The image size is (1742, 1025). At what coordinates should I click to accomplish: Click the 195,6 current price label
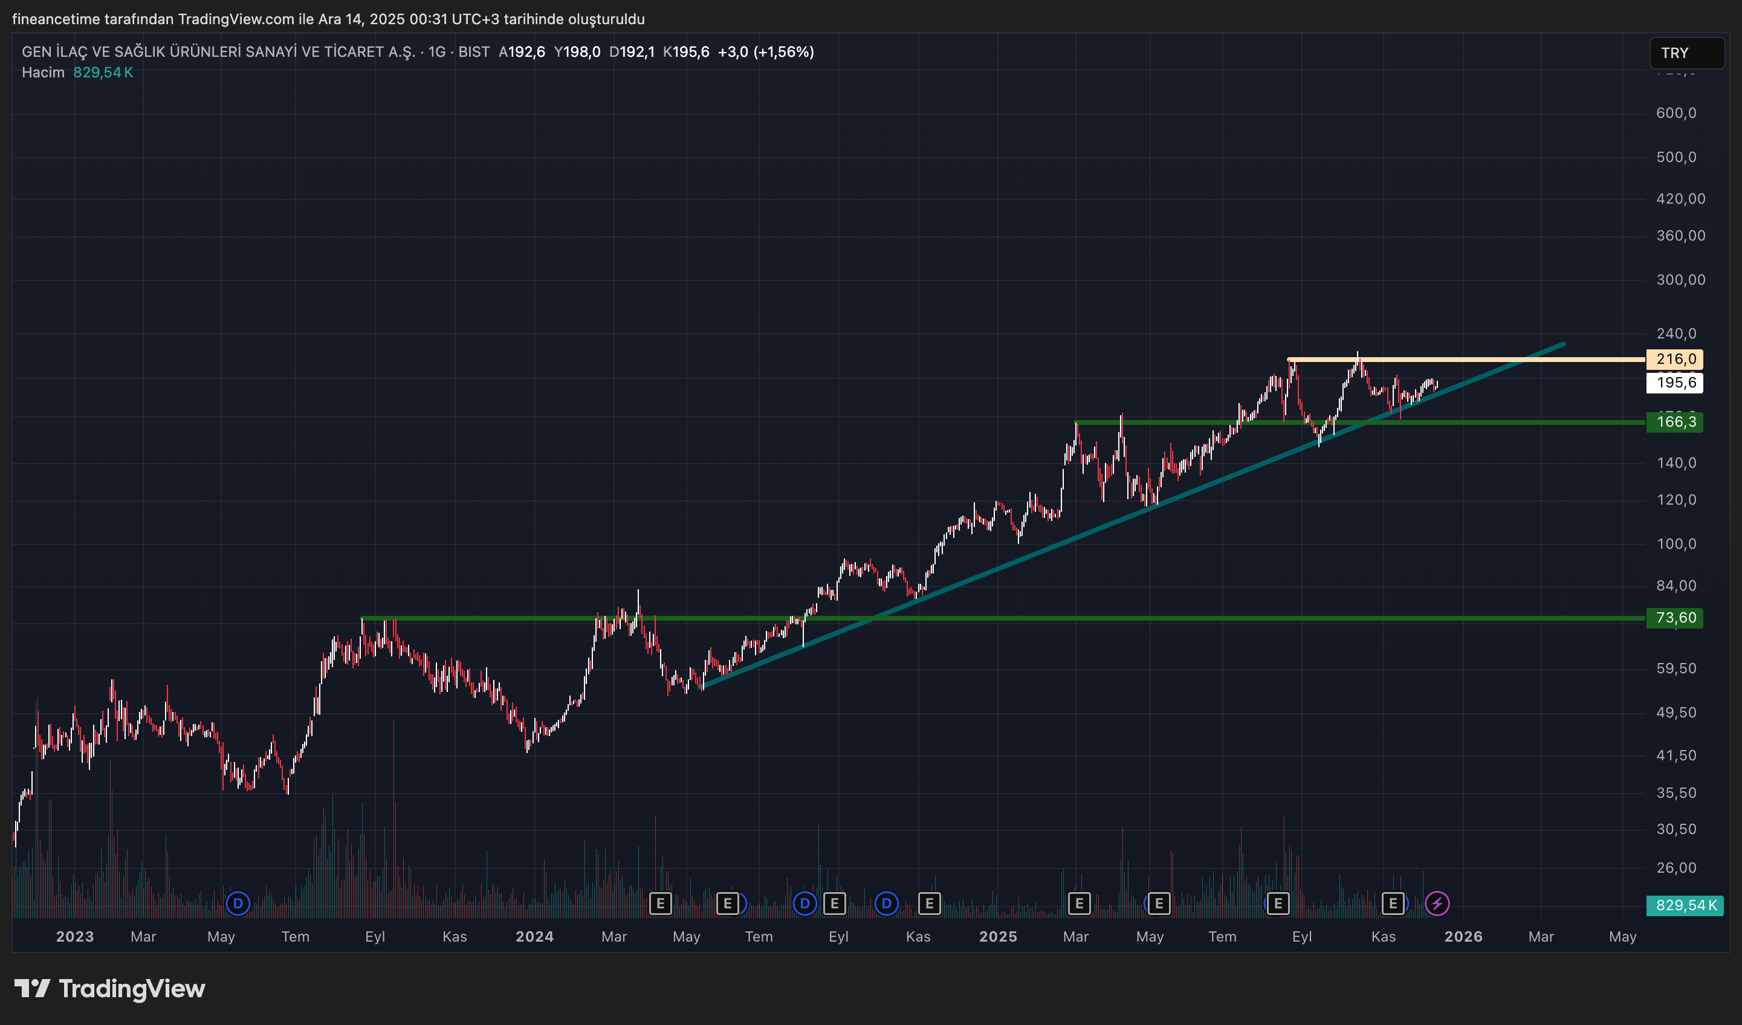tap(1675, 382)
